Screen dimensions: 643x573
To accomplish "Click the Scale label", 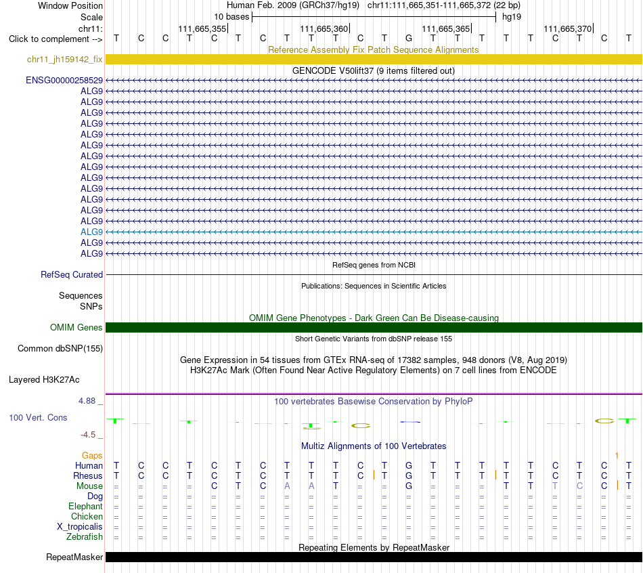I will [91, 17].
